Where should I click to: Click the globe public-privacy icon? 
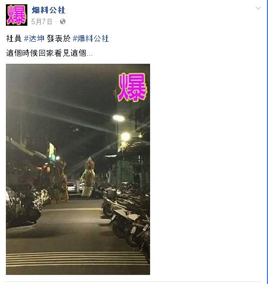click(63, 21)
